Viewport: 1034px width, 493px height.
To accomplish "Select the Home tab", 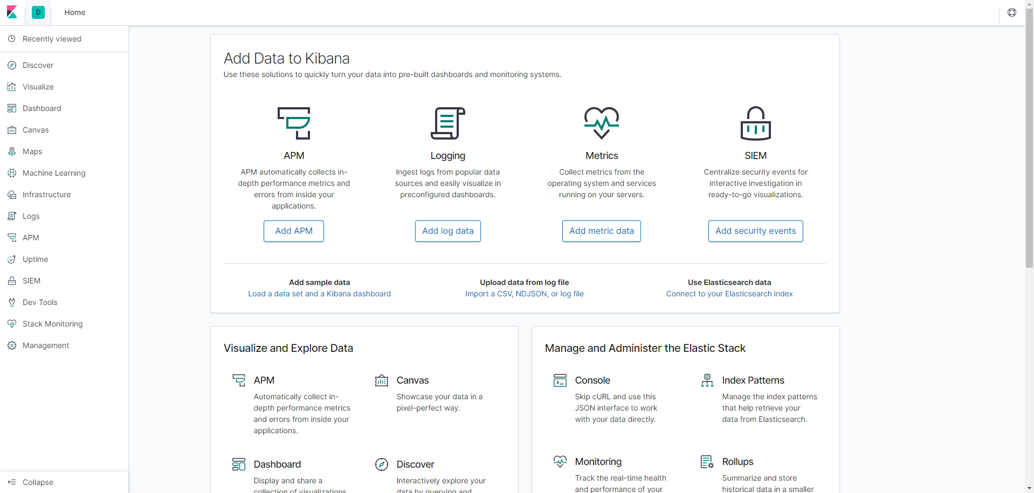I will click(x=74, y=12).
